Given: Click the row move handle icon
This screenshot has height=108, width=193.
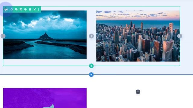Looking at the screenshot, I should coord(6,9).
